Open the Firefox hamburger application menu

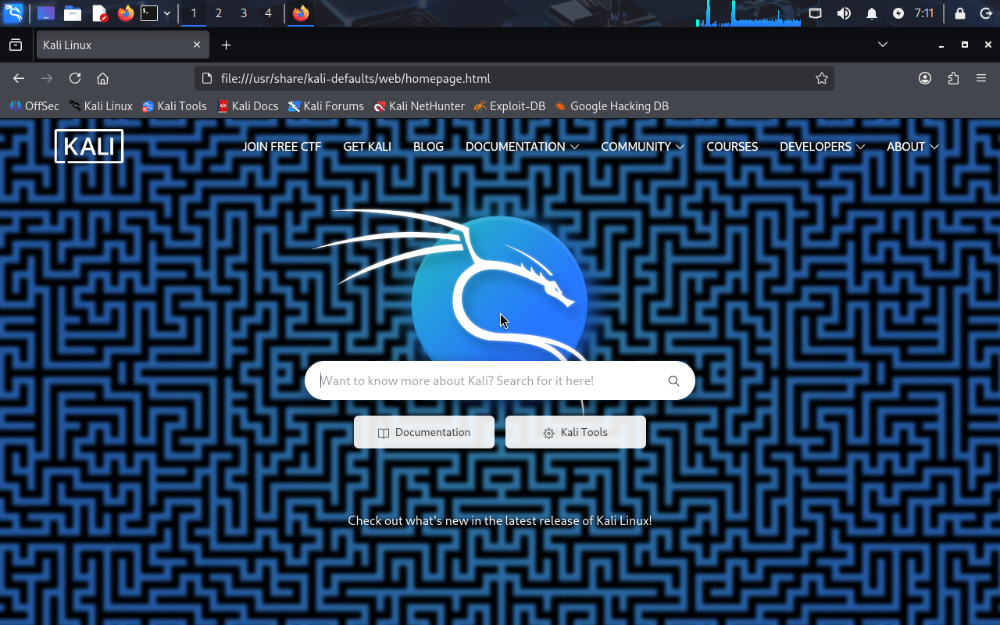[x=981, y=78]
